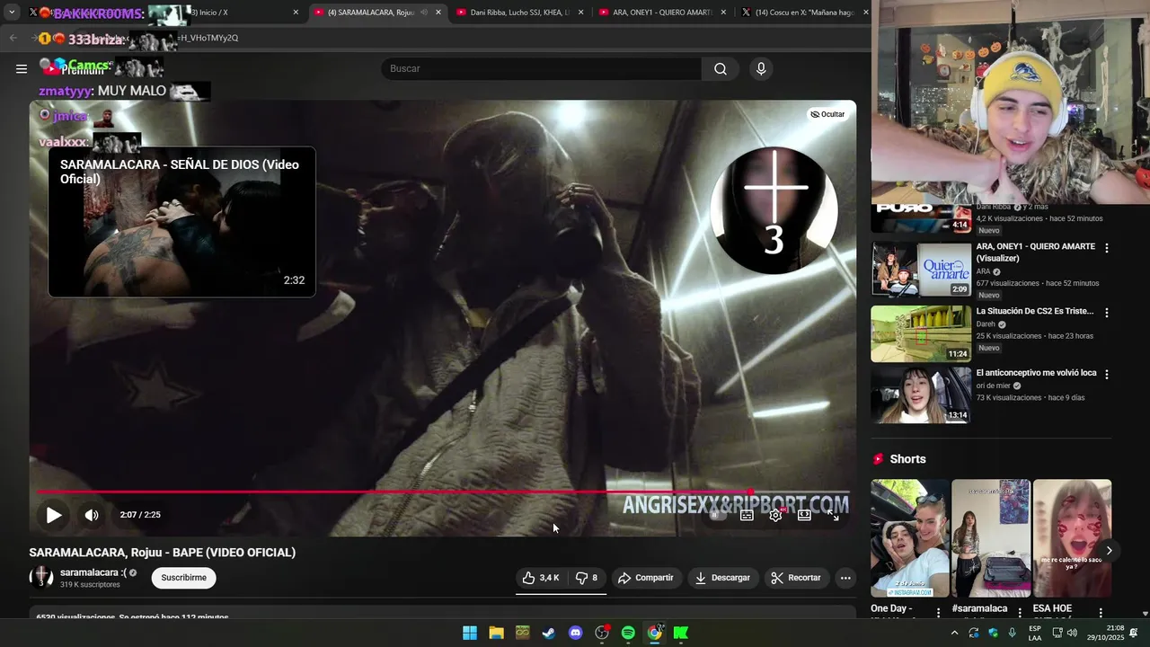This screenshot has width=1150, height=647.
Task: Open the ARA, ONEY1 - QUIERO AMARTE title
Action: pos(1036,253)
